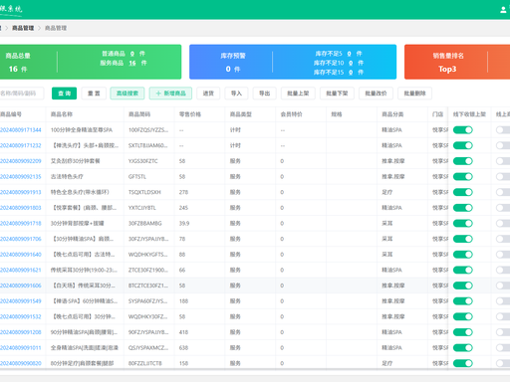
Task: Click the 批量删除 batch delete button
Action: [x=414, y=94]
